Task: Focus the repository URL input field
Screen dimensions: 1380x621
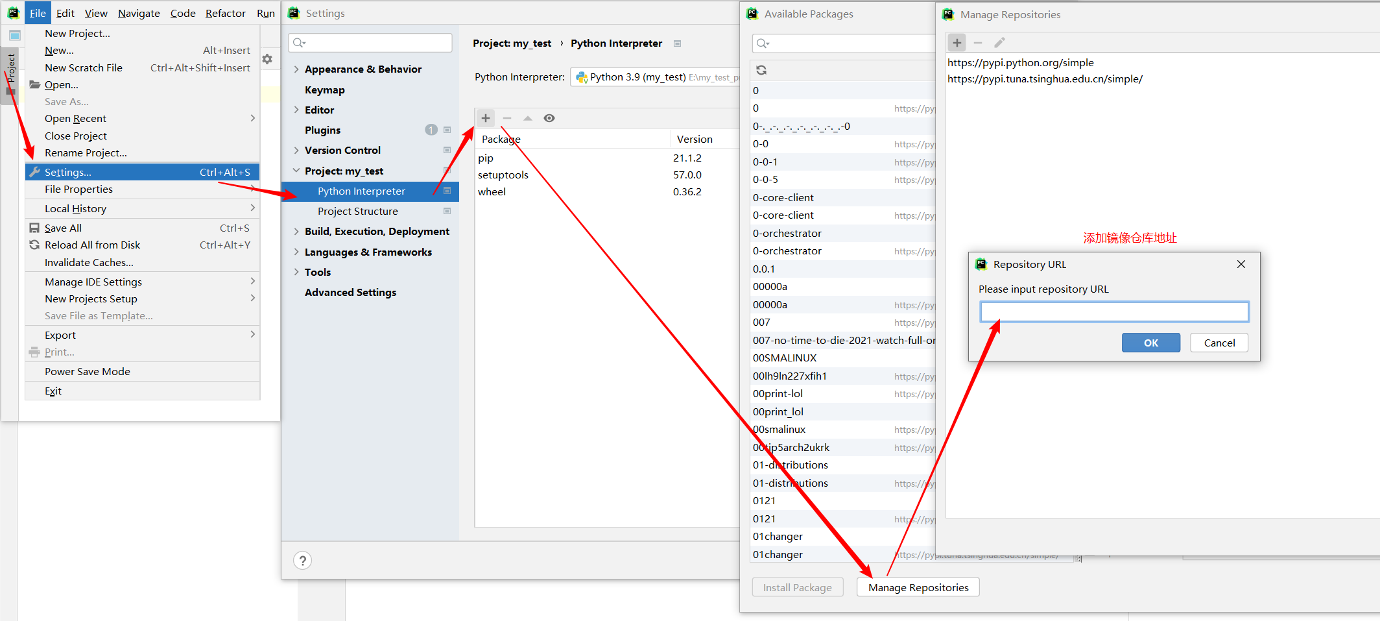Action: 1113,312
